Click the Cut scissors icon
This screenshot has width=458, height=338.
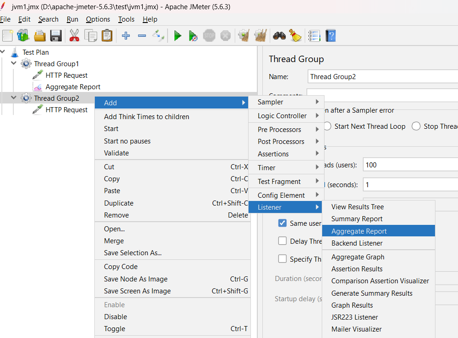[x=74, y=36]
